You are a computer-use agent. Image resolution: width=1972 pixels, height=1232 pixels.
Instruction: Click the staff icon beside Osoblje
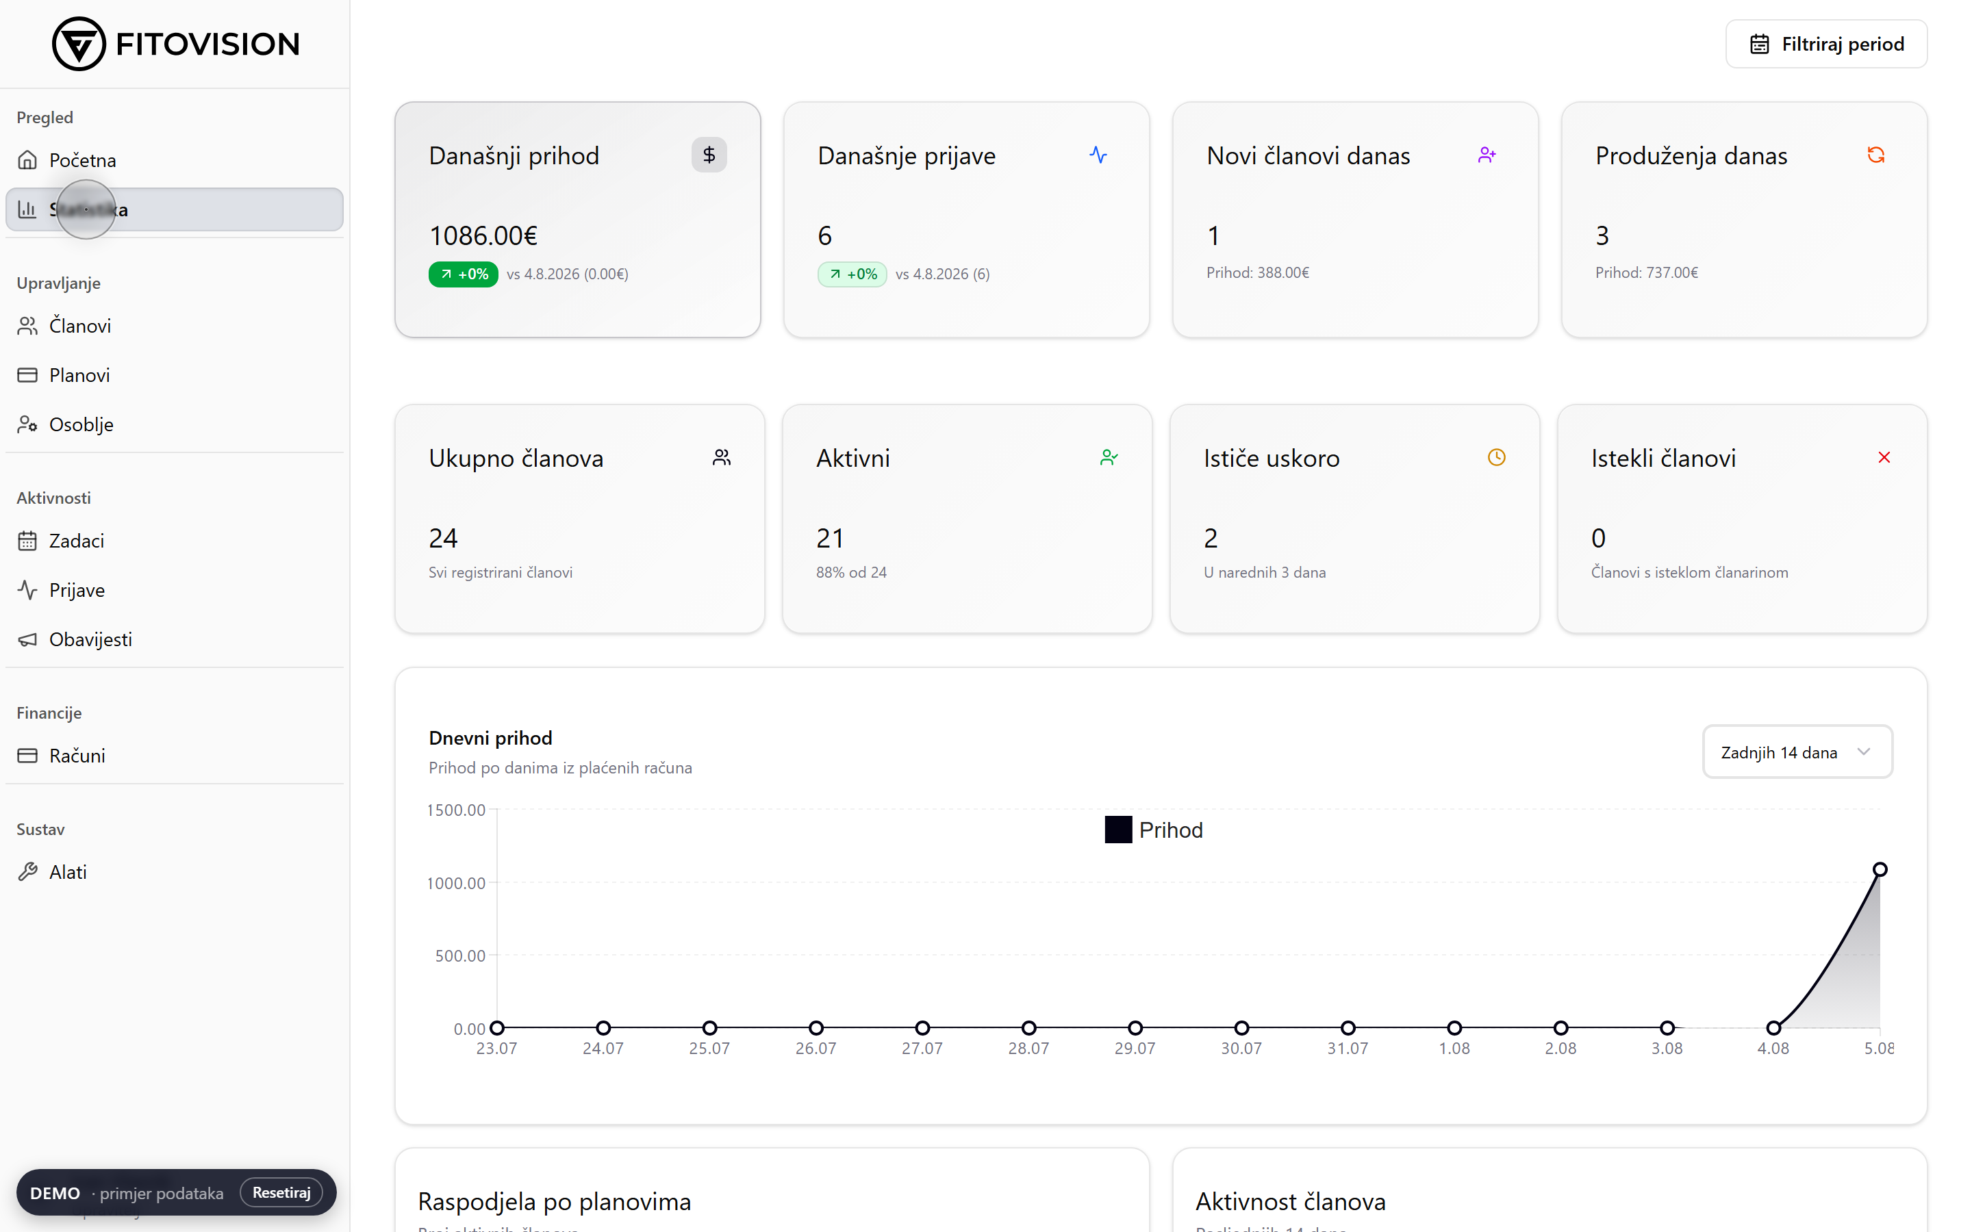pos(27,424)
